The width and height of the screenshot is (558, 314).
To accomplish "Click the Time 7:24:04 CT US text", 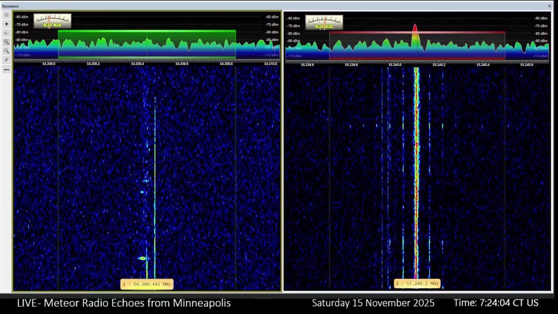I will (496, 303).
